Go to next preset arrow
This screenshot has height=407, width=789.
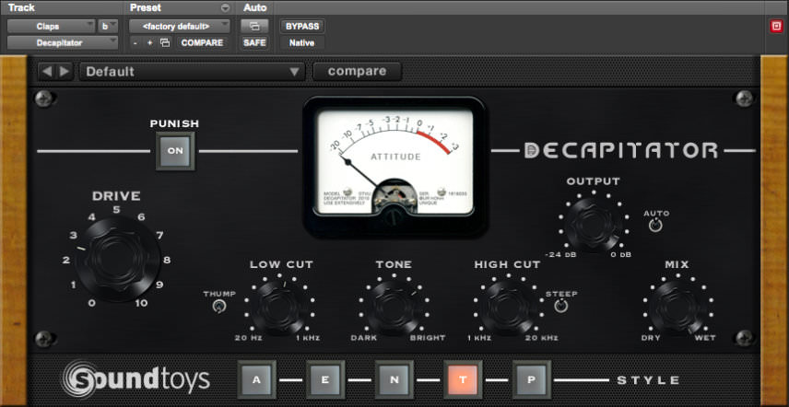tap(65, 71)
